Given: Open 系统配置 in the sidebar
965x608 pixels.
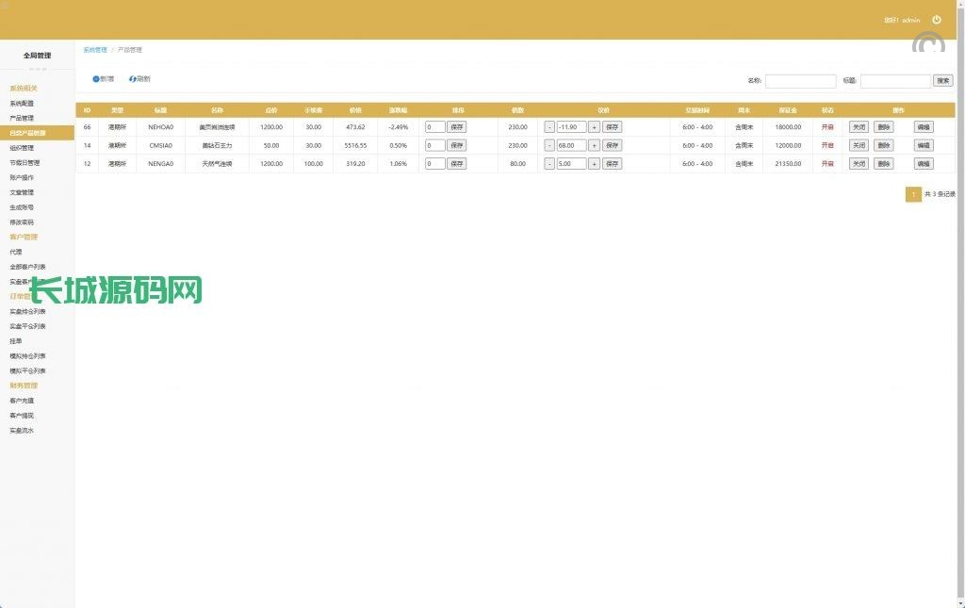Looking at the screenshot, I should point(22,103).
